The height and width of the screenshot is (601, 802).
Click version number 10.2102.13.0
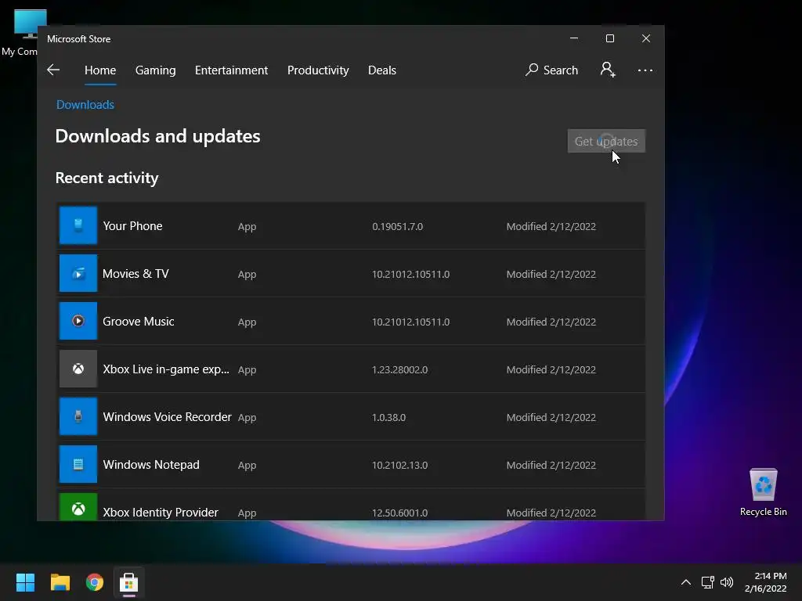point(400,465)
